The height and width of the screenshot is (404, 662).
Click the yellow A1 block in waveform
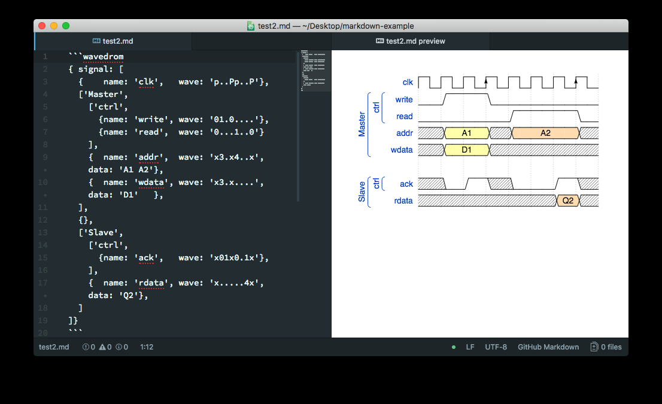(x=467, y=133)
